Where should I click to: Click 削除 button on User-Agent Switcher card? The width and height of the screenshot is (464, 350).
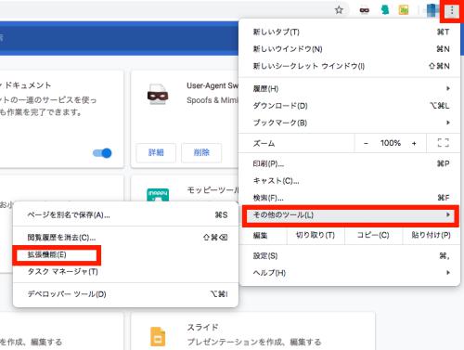click(201, 152)
